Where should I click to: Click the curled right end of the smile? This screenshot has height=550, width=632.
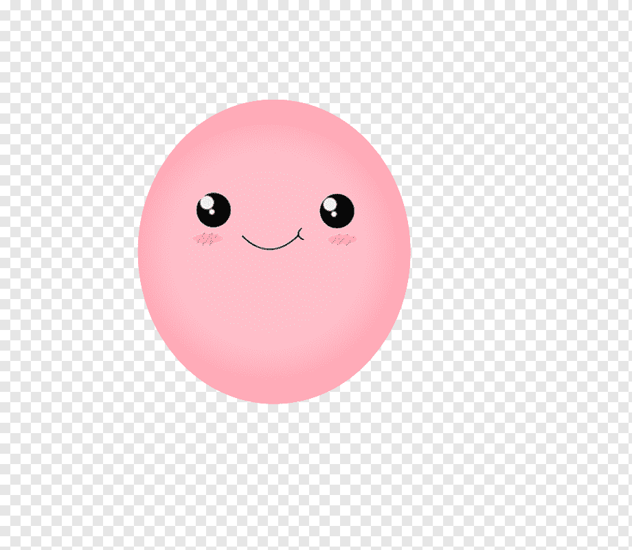300,232
